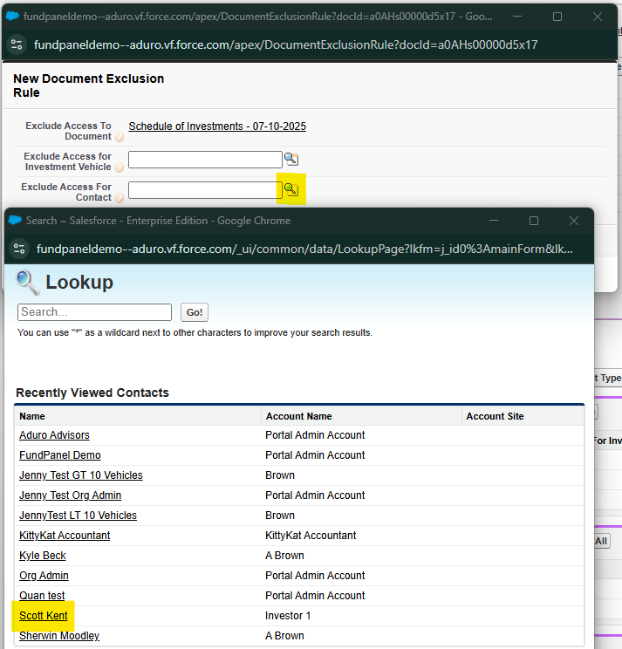Select contact JennyTest LT 10 Vehicles
This screenshot has width=622, height=649.
coord(78,516)
